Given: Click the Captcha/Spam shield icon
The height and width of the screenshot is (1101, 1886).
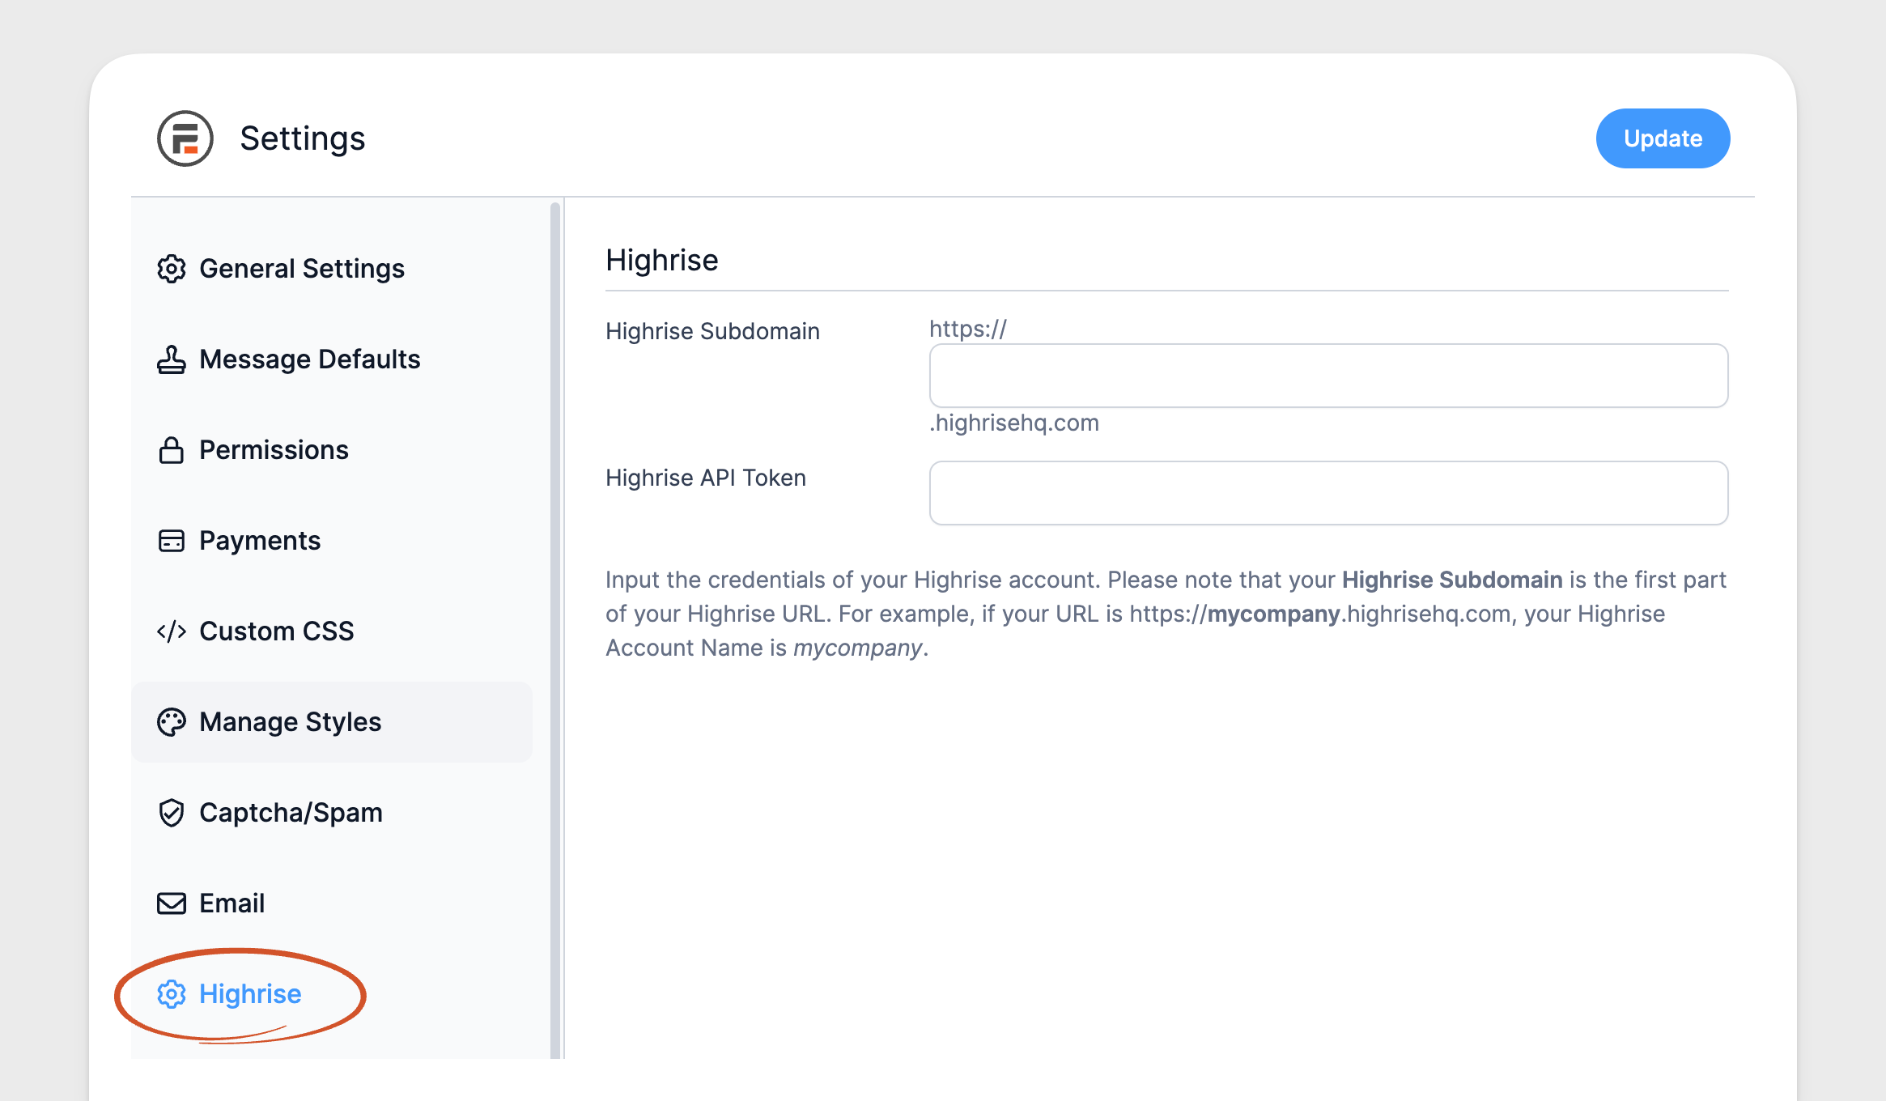Looking at the screenshot, I should [x=172, y=813].
